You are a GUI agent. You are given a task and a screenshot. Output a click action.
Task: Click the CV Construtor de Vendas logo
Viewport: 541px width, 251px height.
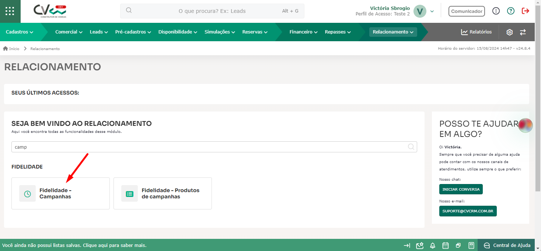pos(50,11)
